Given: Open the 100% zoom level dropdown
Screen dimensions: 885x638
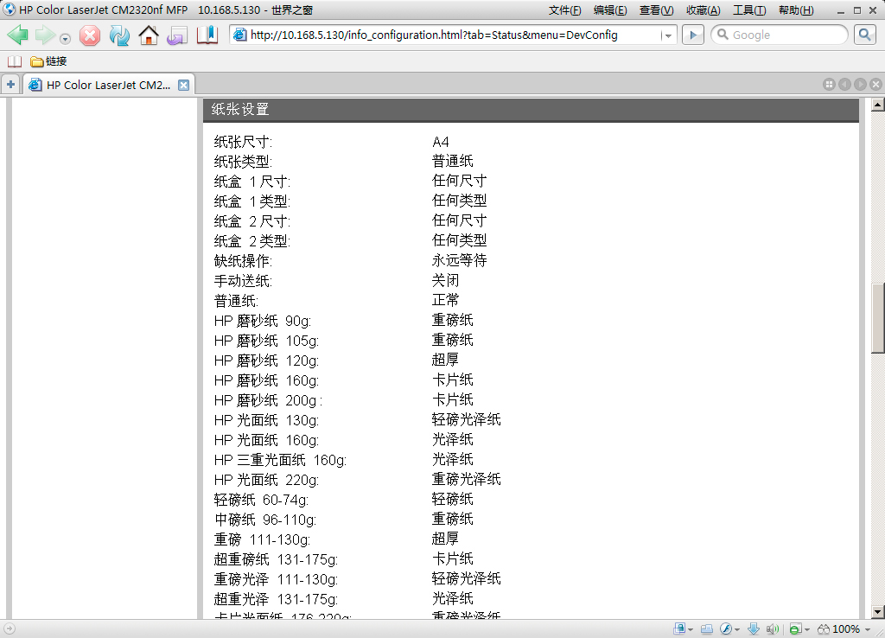Looking at the screenshot, I should click(x=868, y=629).
